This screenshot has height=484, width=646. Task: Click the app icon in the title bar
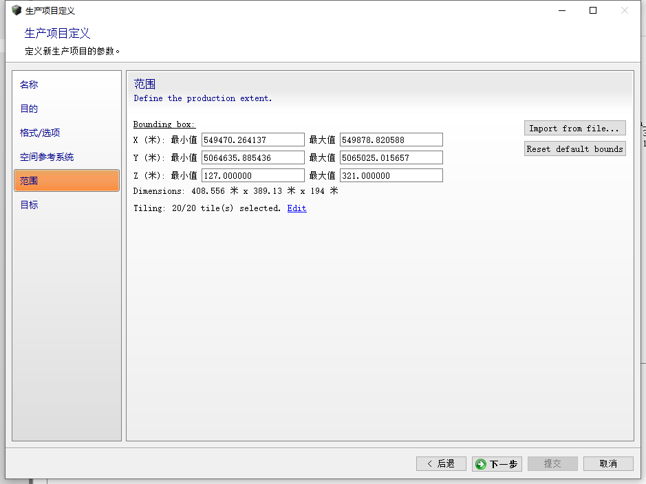(x=17, y=10)
